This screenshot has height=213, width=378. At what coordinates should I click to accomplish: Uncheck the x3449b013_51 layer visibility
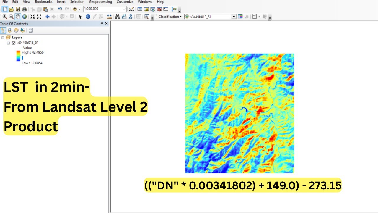14,43
